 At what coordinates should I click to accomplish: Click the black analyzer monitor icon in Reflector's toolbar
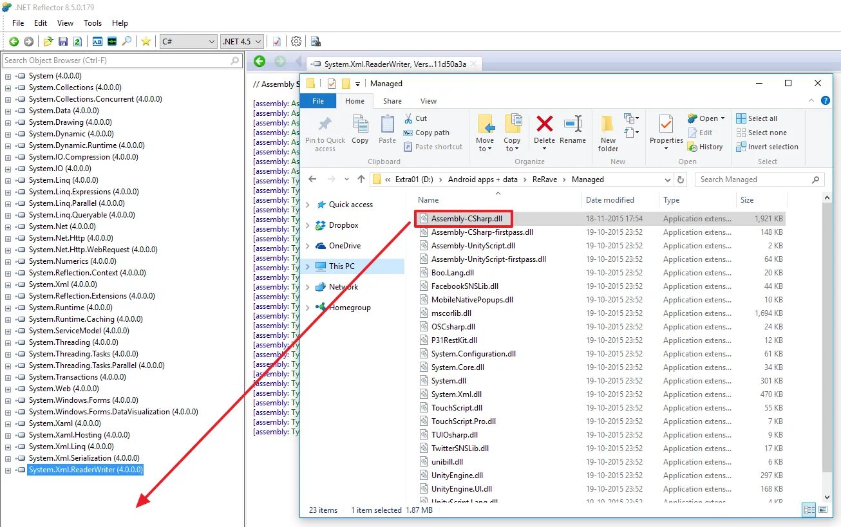click(112, 41)
